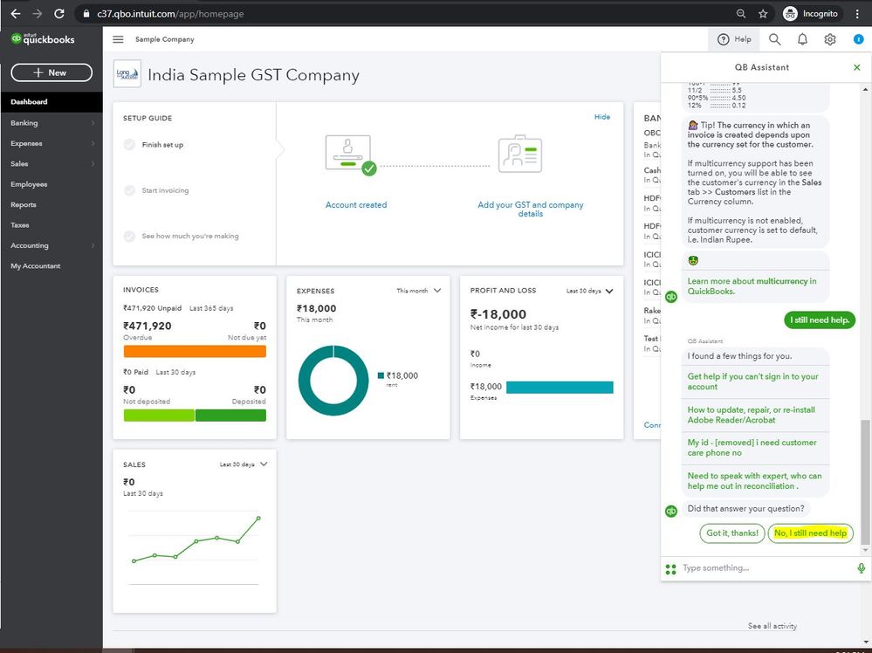Image resolution: width=872 pixels, height=653 pixels.
Task: Click the teal expenses bar
Action: click(x=560, y=387)
